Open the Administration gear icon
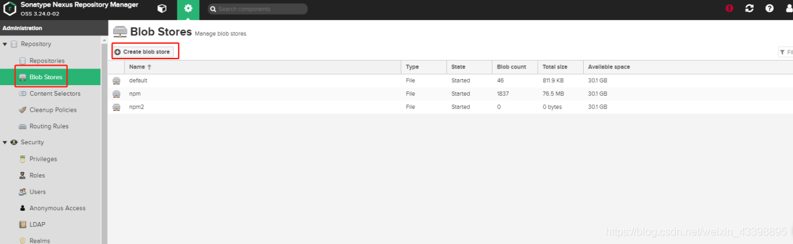The height and width of the screenshot is (244, 793). pos(188,9)
